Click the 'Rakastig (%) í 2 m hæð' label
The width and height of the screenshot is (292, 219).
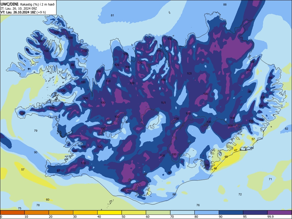click(x=37, y=4)
